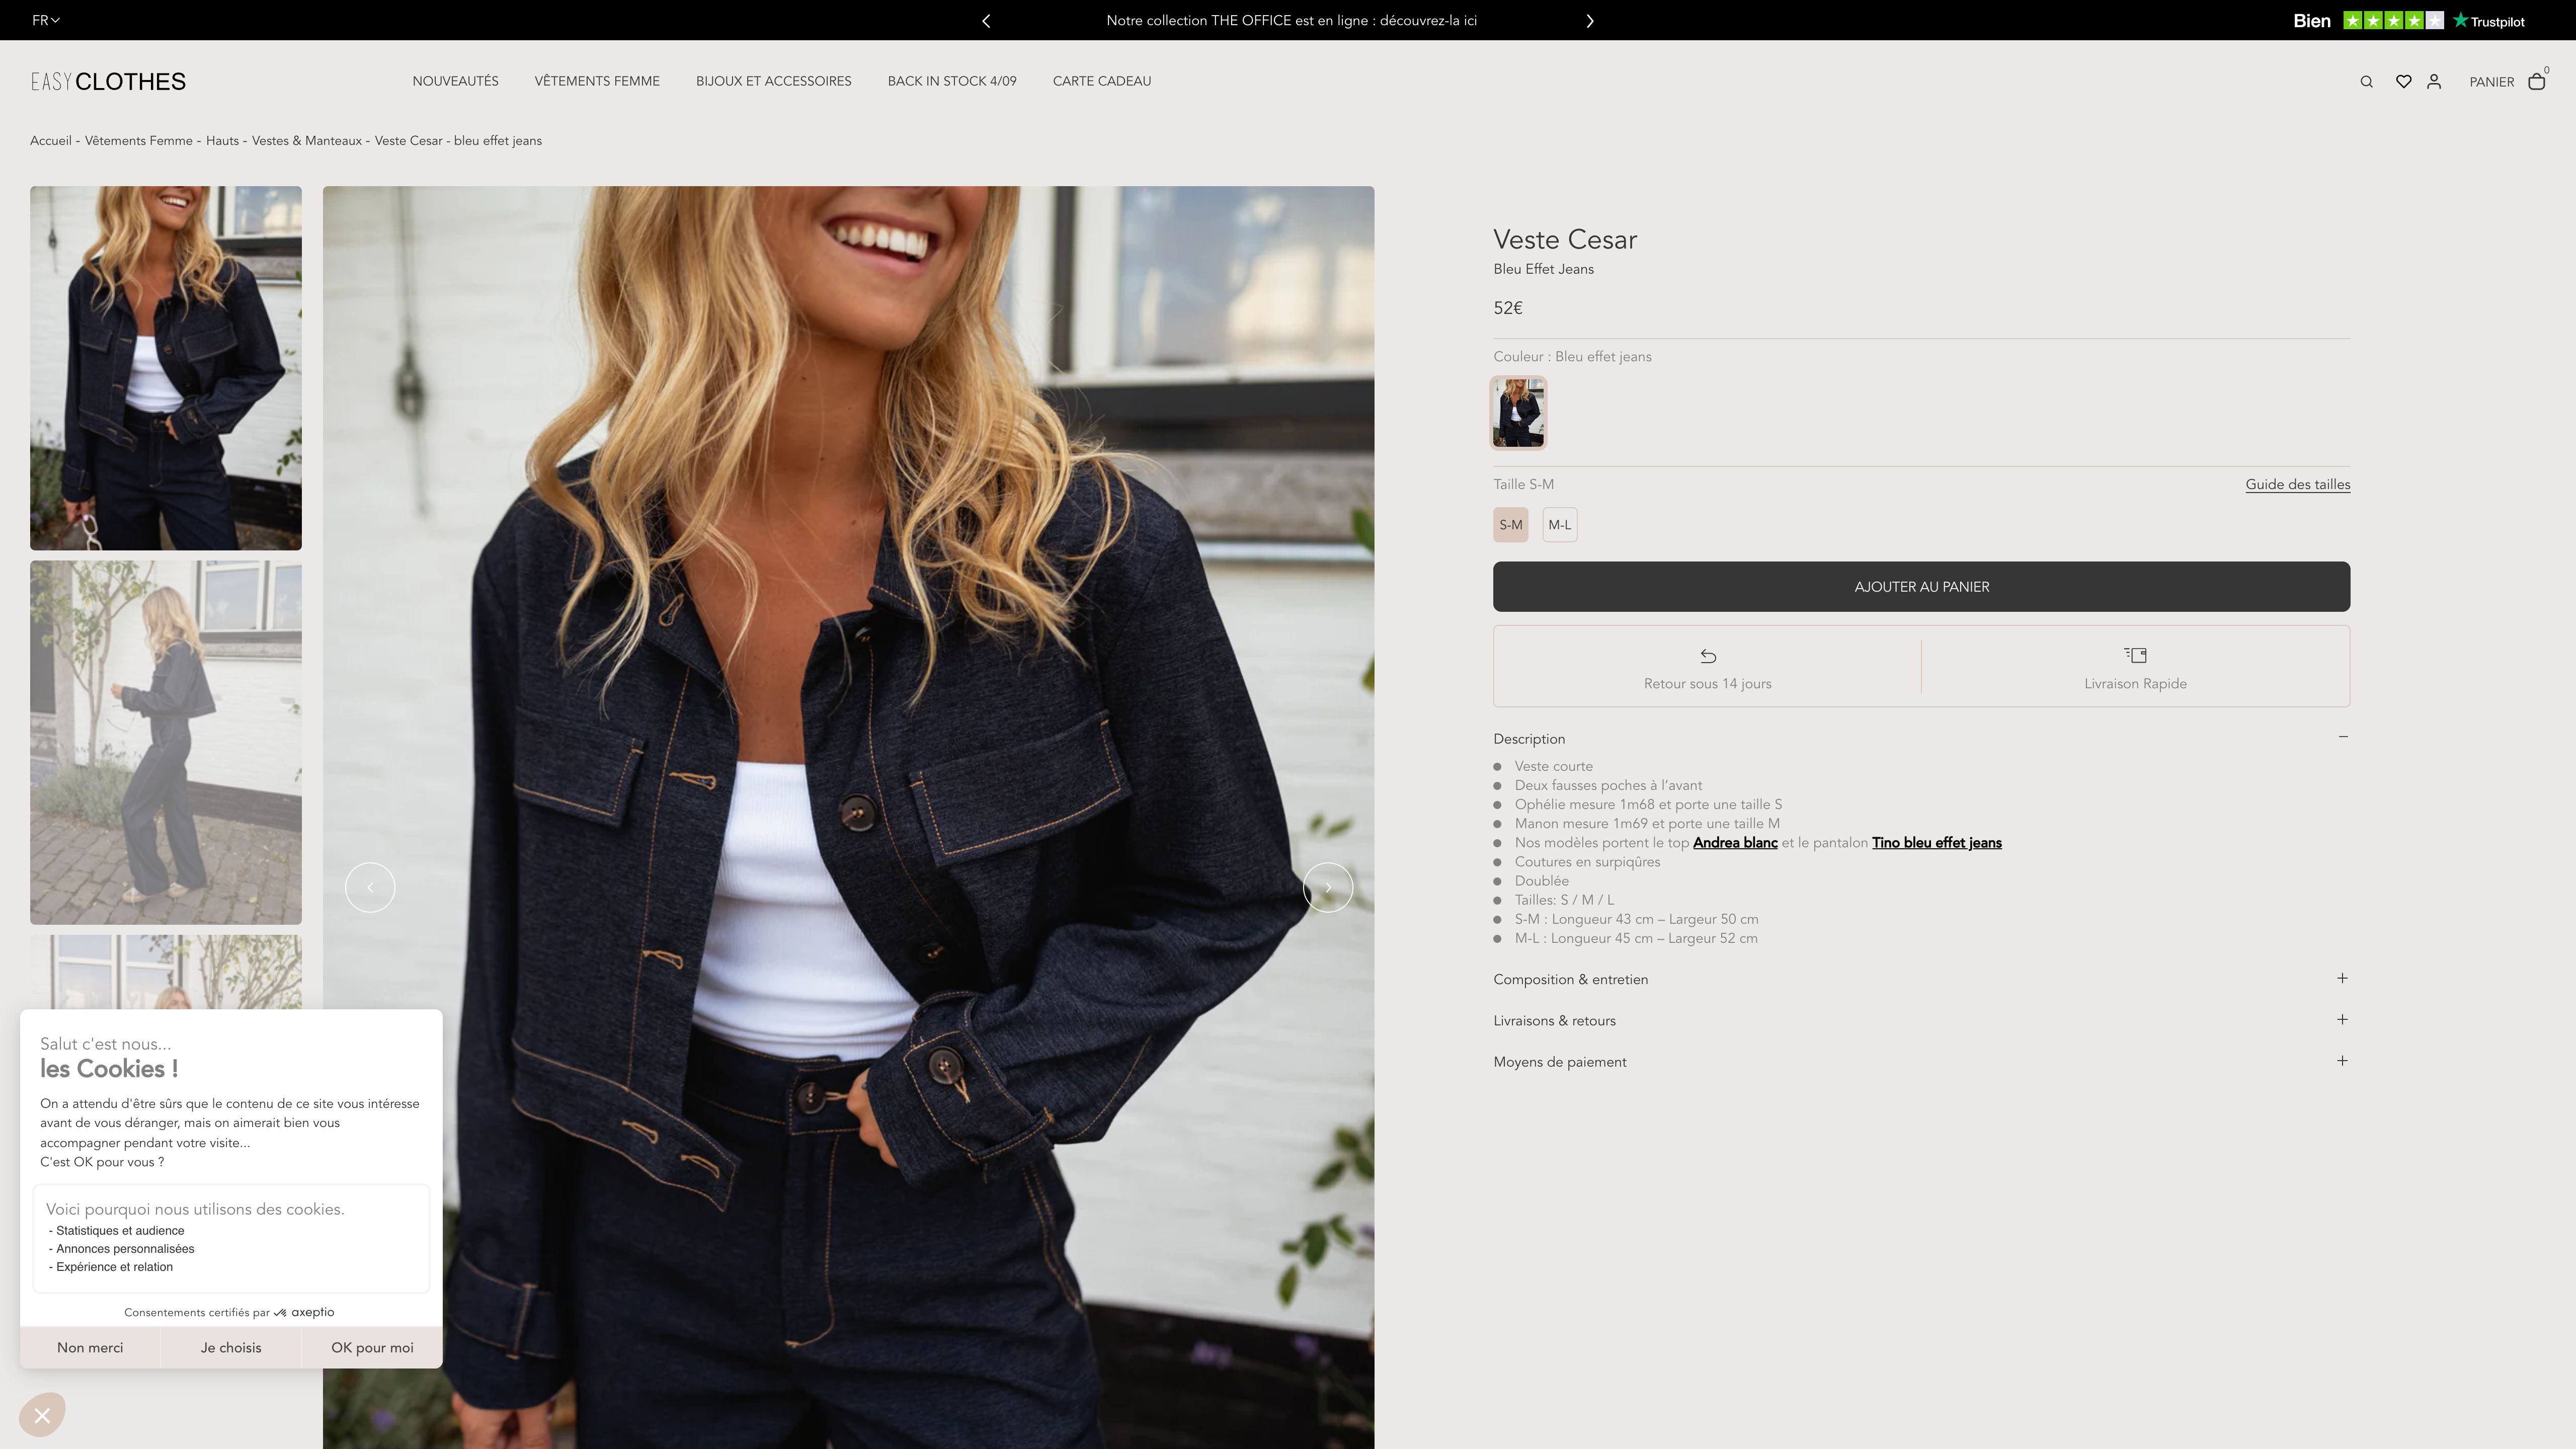Expand Composition & entretien
This screenshot has width=2576, height=1449.
[x=2343, y=978]
